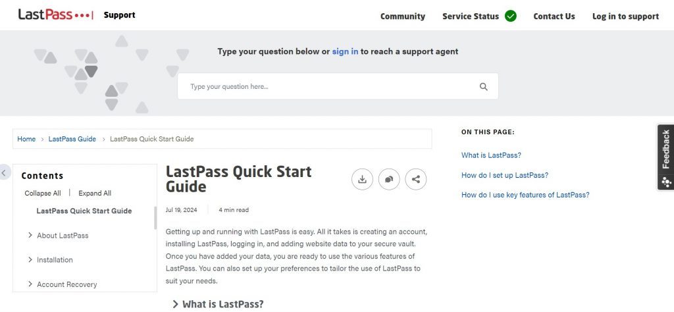Click the green Service Status checkmark icon
Screen dimensions: 674x312
(x=511, y=16)
